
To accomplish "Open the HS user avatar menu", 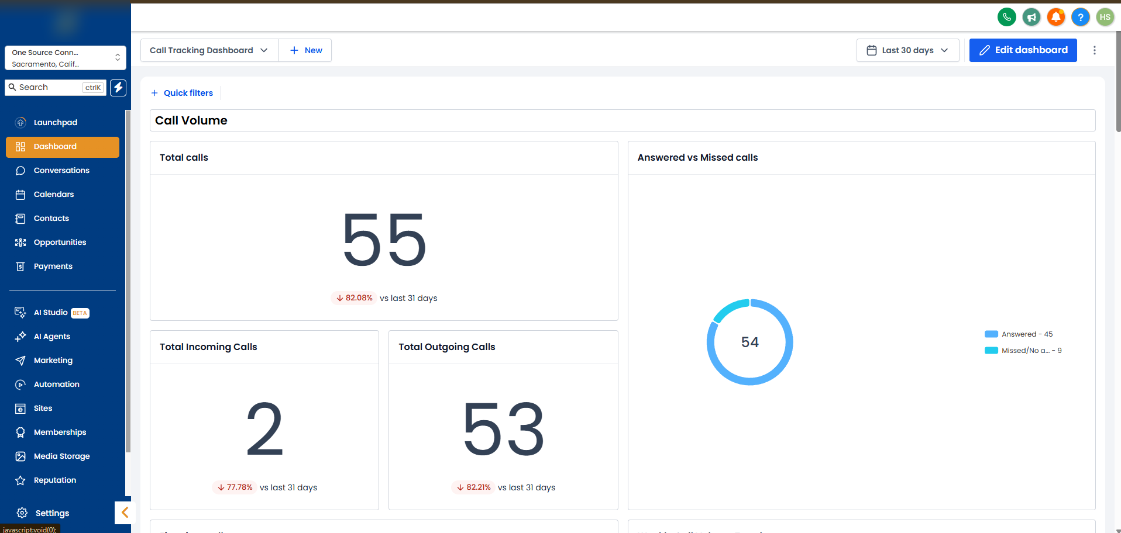I will [x=1105, y=17].
